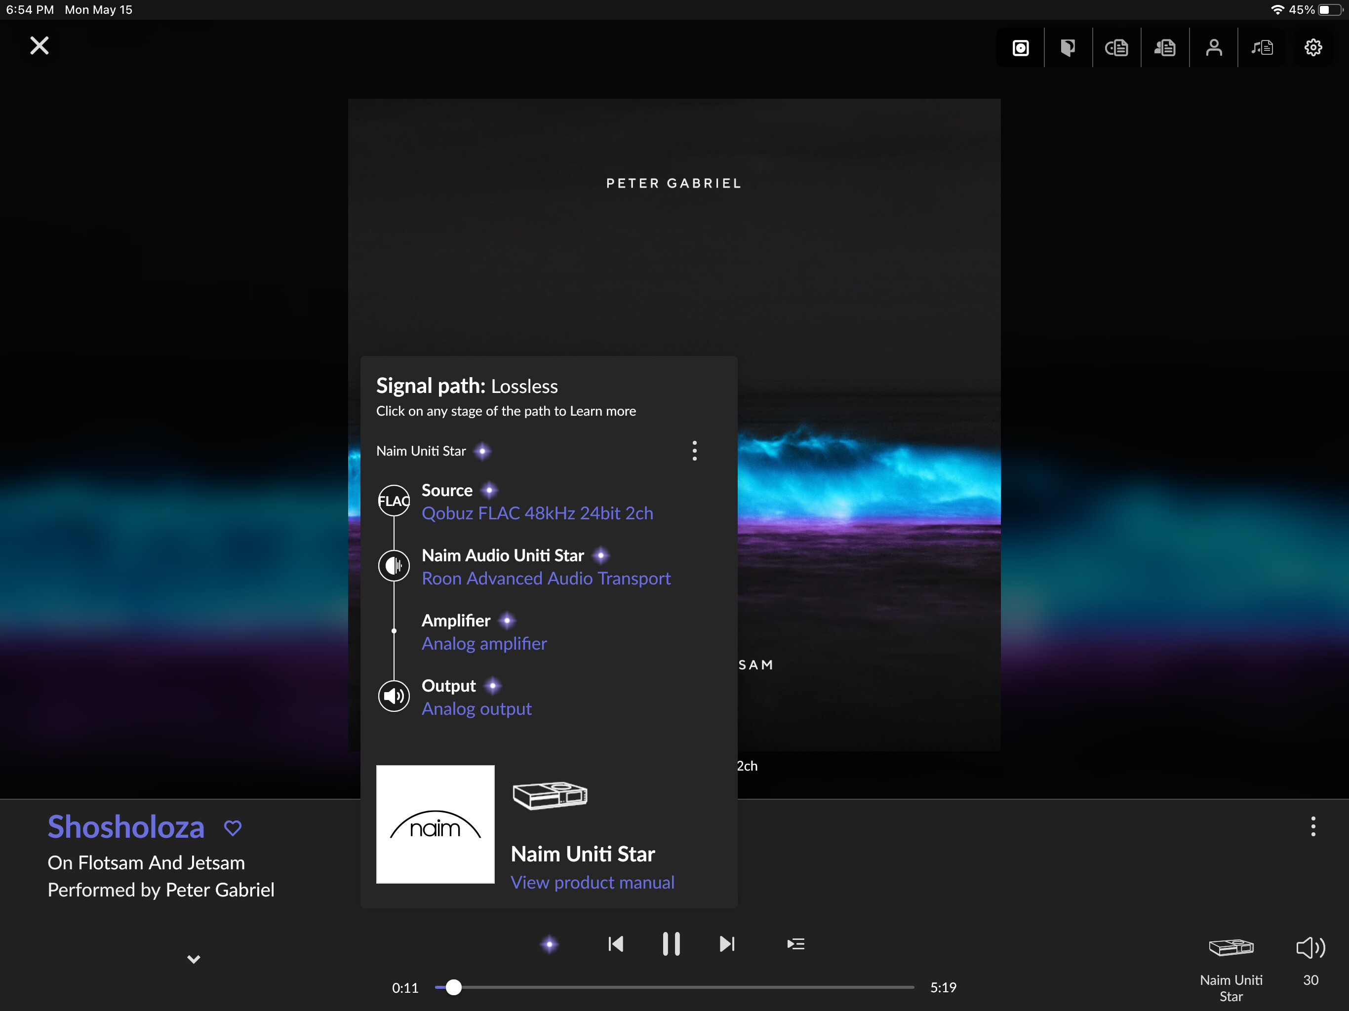
Task: Click the playback progress slider handle
Action: tap(453, 987)
